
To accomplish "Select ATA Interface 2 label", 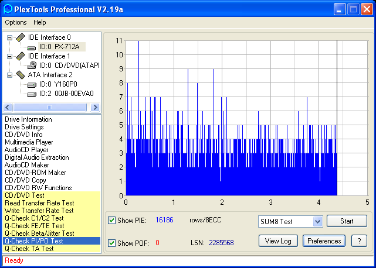I will [x=50, y=75].
